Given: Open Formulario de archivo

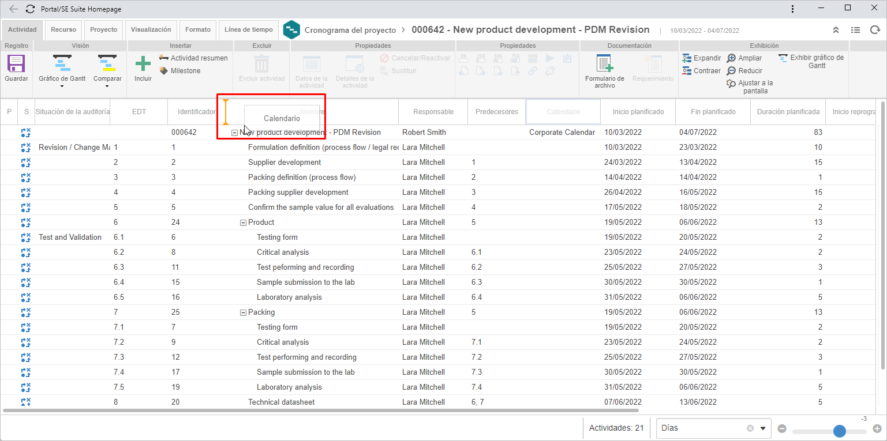Looking at the screenshot, I should pos(604,71).
